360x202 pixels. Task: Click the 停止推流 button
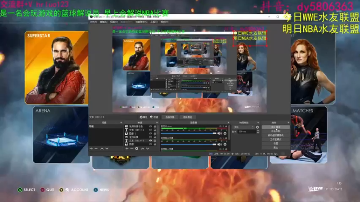click(x=275, y=127)
